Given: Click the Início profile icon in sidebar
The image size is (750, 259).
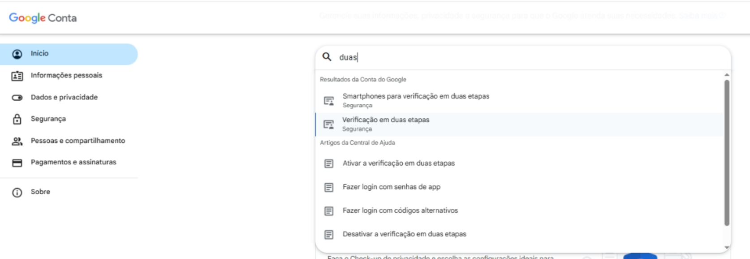Looking at the screenshot, I should [17, 54].
